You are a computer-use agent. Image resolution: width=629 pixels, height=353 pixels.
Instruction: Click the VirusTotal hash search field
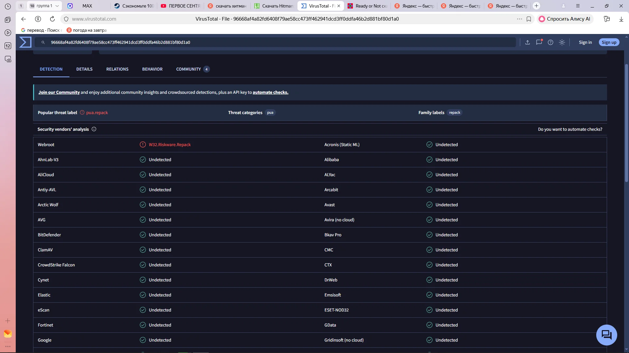coord(275,42)
